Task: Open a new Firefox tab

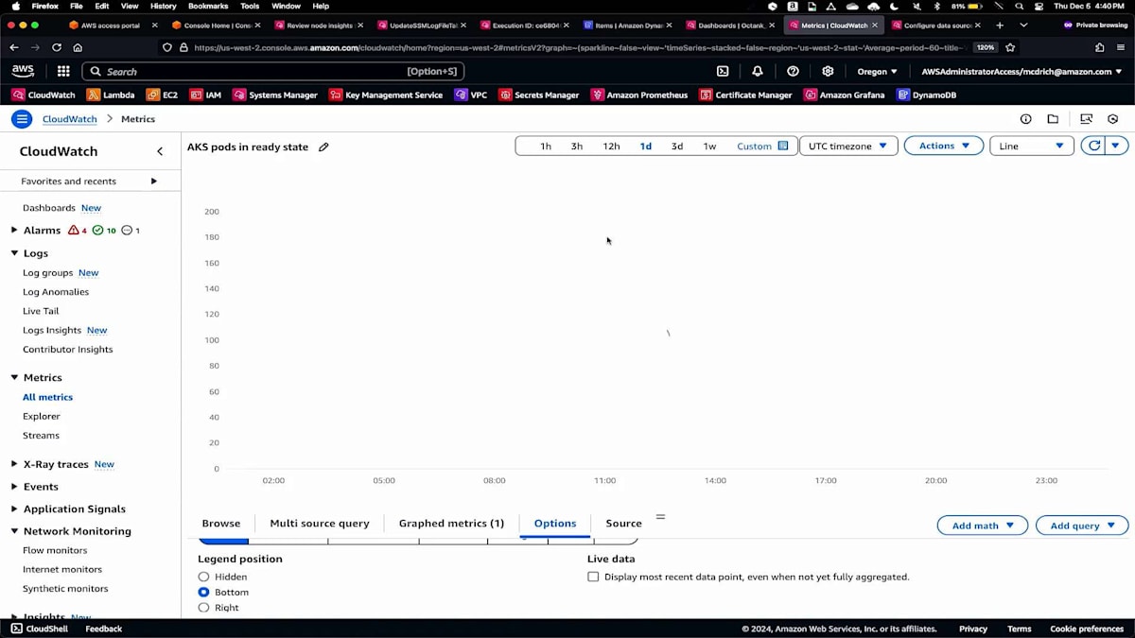Action: point(1000,26)
